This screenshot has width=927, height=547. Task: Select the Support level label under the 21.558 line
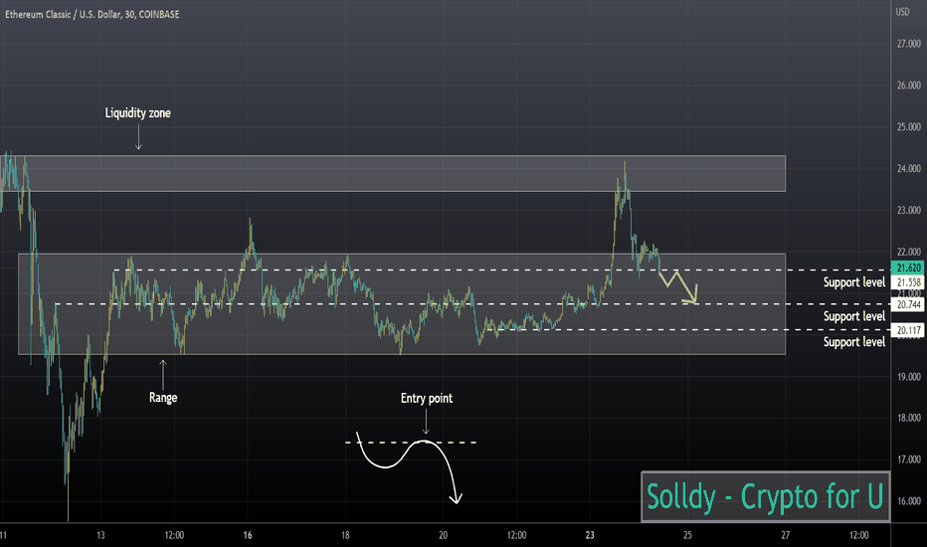[854, 282]
